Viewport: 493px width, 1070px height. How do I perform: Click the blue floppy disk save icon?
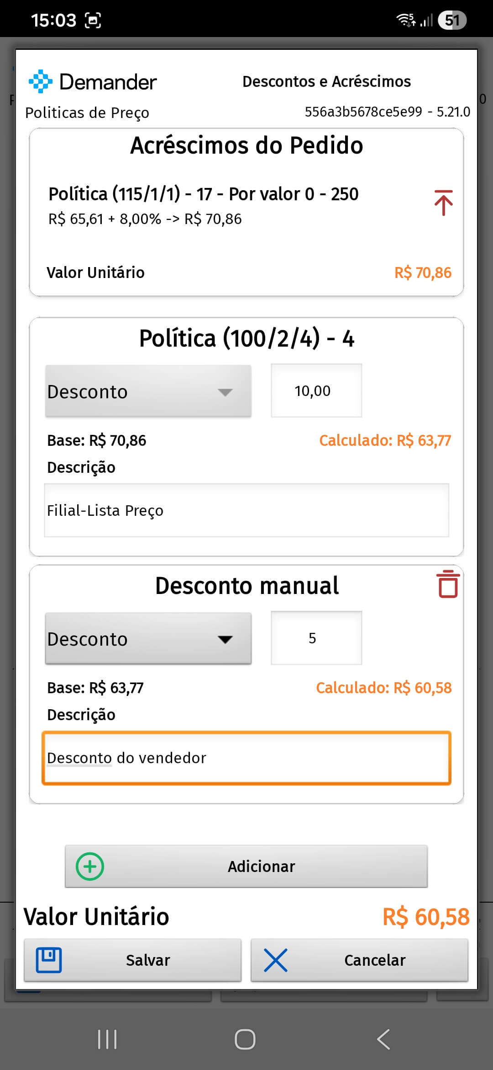[49, 960]
